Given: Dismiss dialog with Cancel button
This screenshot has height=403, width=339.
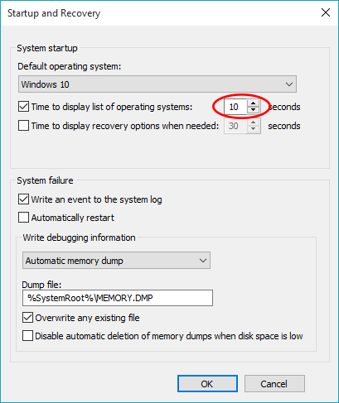Looking at the screenshot, I should click(x=274, y=384).
